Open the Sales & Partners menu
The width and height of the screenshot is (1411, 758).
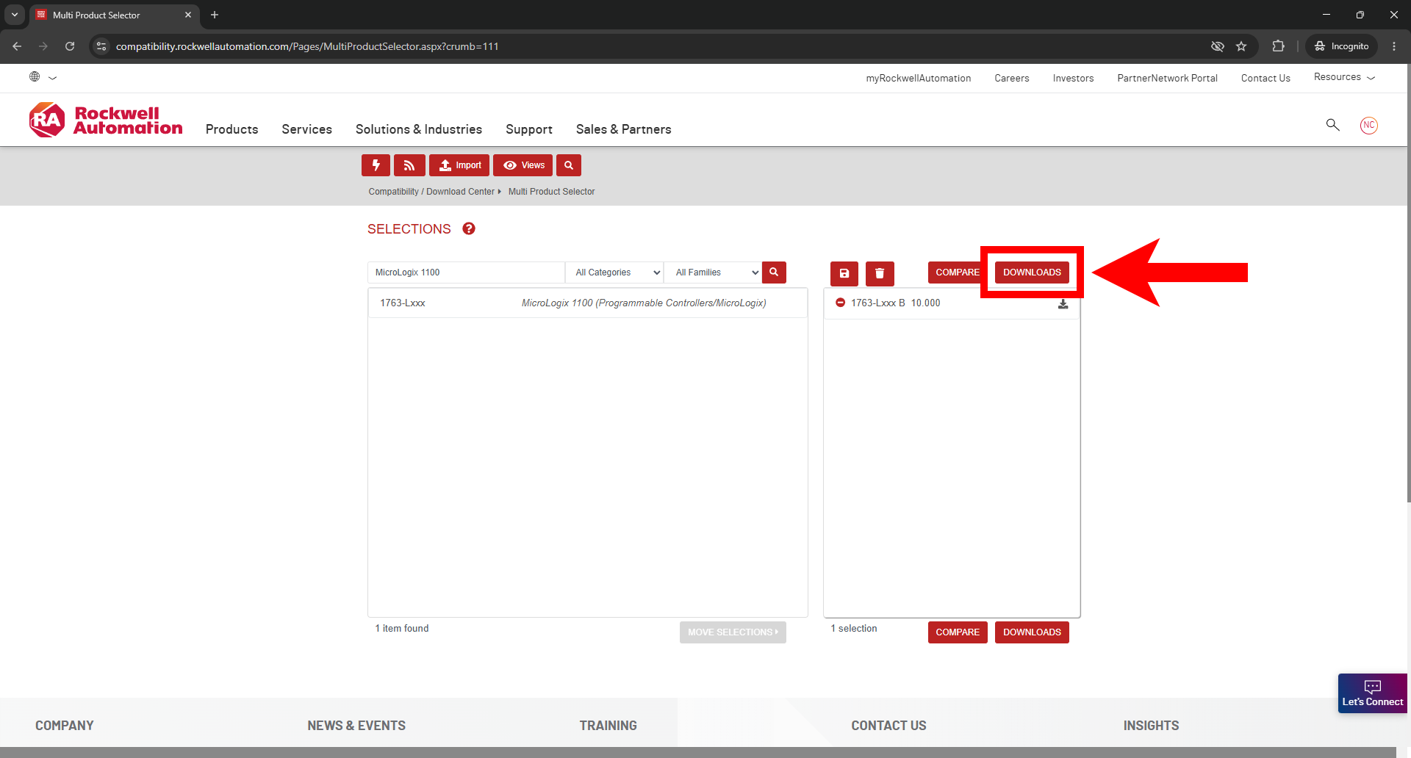624,129
